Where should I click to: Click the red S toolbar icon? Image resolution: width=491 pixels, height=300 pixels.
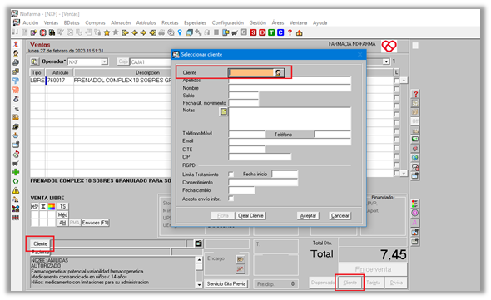(253, 32)
